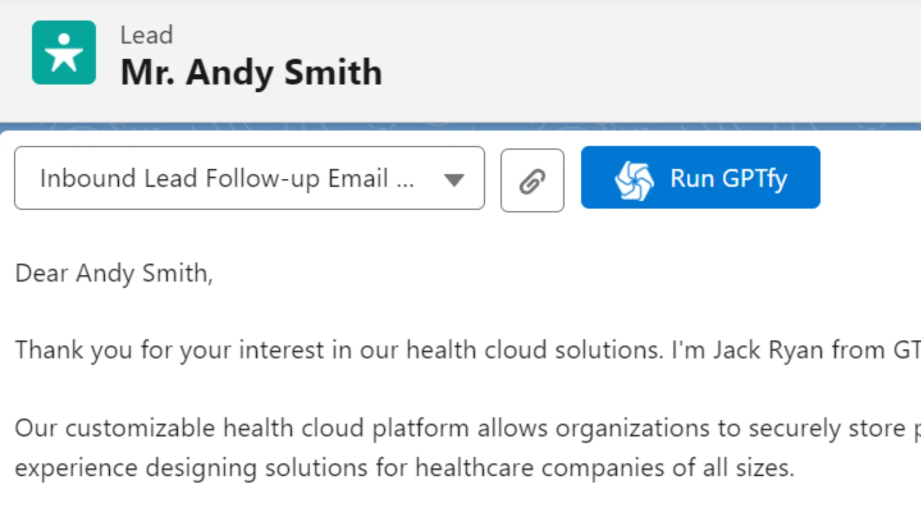Click the Dear Andy Smith greeting line

click(x=114, y=273)
